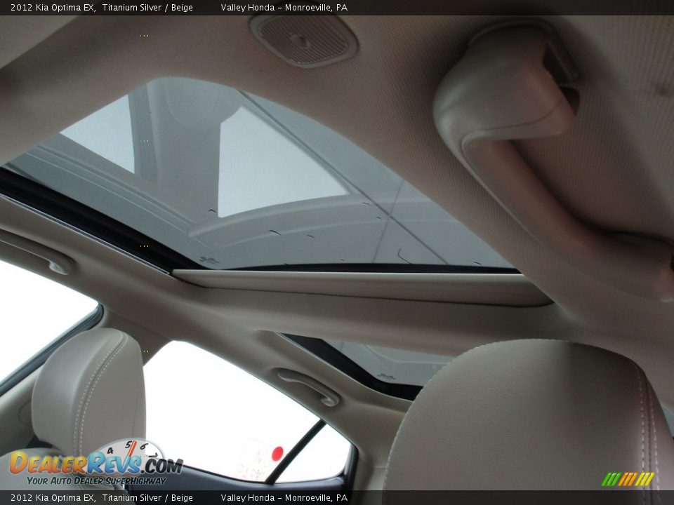
Task: Click the Your Auto Dealer SuperHighway tagline
Action: point(97,481)
